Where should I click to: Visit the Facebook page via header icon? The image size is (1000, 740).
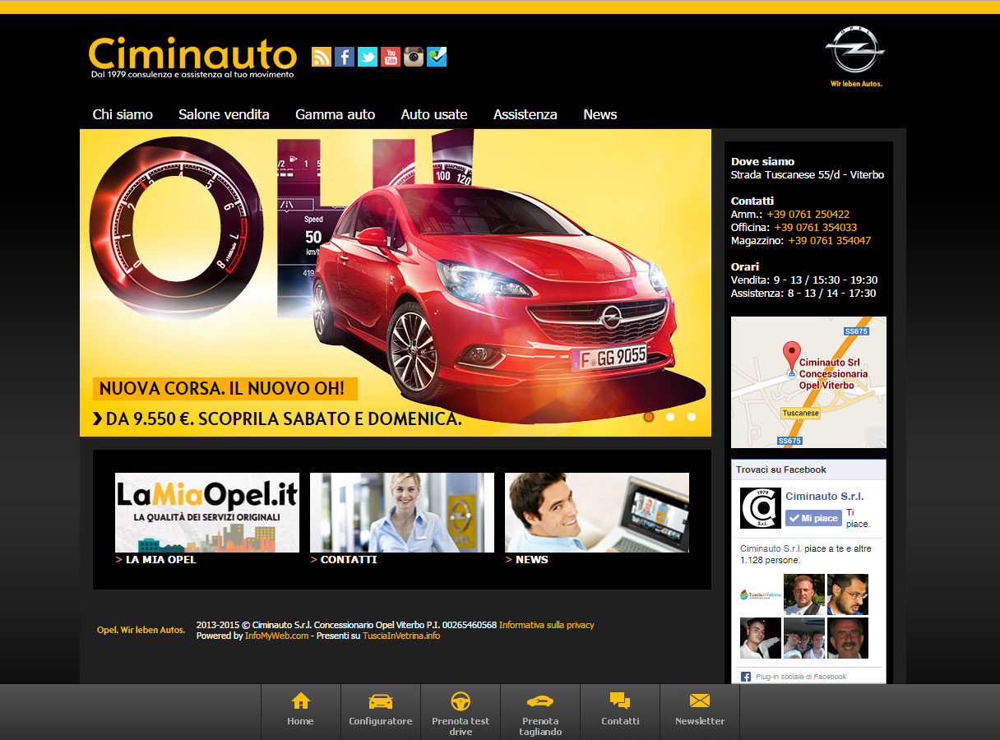coord(345,57)
